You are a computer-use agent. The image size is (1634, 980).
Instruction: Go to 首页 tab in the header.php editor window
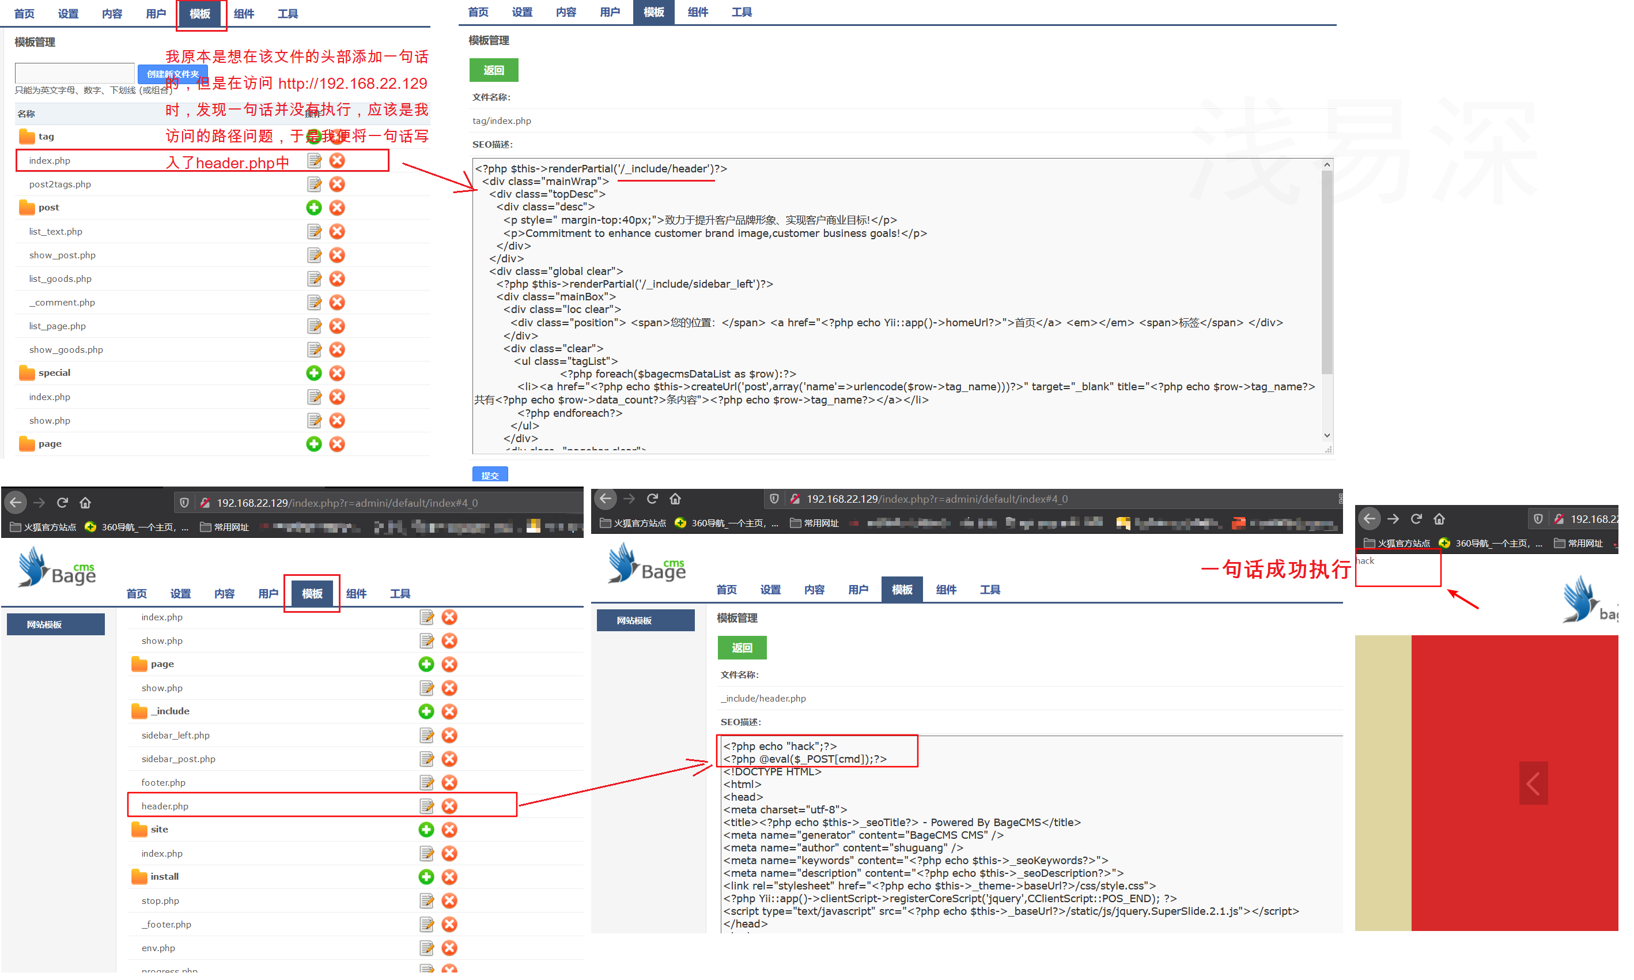[x=727, y=590]
